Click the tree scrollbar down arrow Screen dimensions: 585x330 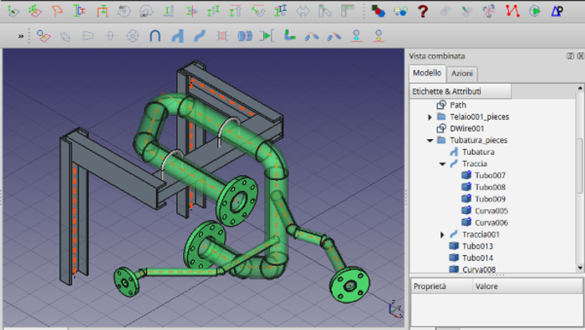580,267
